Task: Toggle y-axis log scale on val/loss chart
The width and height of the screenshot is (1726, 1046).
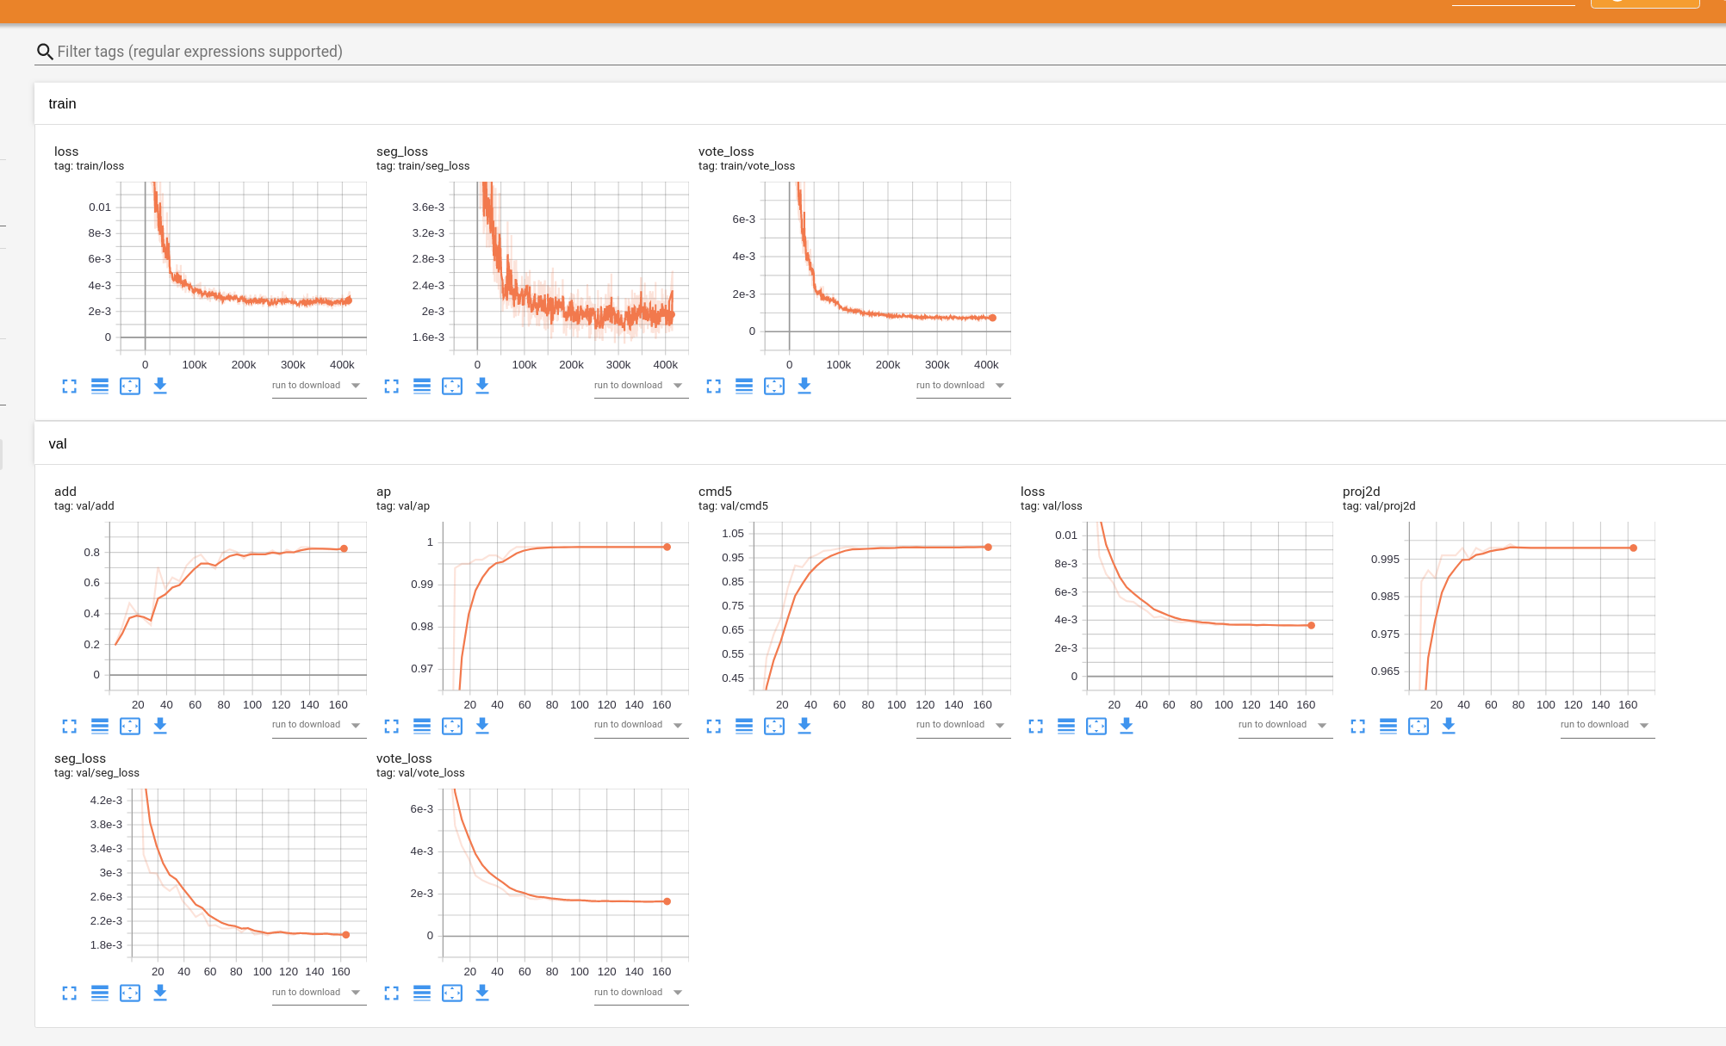Action: 1065,726
